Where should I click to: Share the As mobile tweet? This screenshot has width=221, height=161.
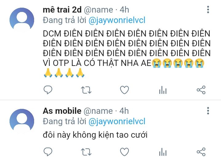pos(201,152)
